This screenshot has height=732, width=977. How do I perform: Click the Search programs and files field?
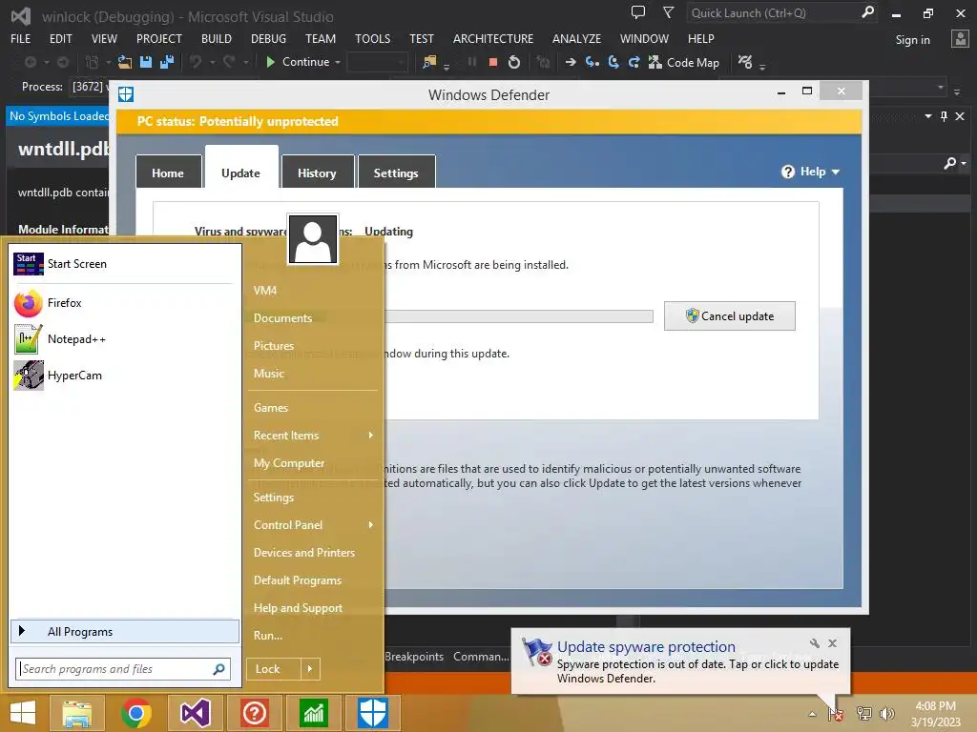123,669
